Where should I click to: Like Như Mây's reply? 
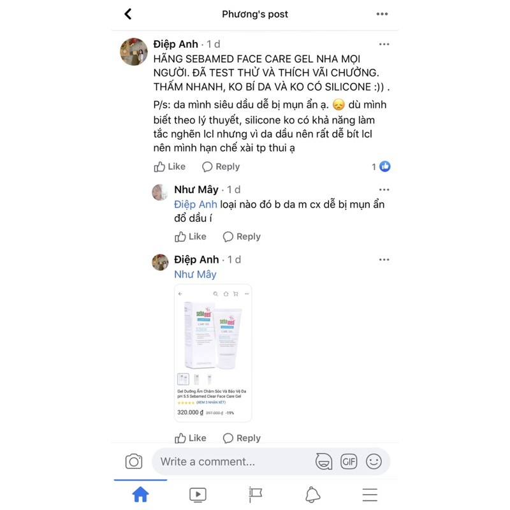click(190, 237)
